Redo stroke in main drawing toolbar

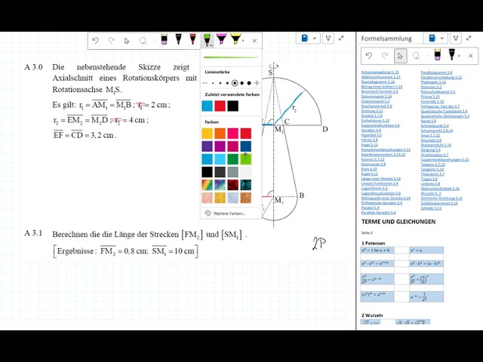(x=112, y=41)
